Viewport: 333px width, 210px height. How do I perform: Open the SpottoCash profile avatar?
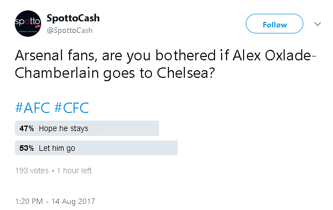pos(28,24)
